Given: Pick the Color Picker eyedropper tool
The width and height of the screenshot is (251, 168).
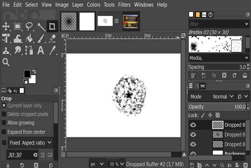Looking at the screenshot, I should 52,50.
